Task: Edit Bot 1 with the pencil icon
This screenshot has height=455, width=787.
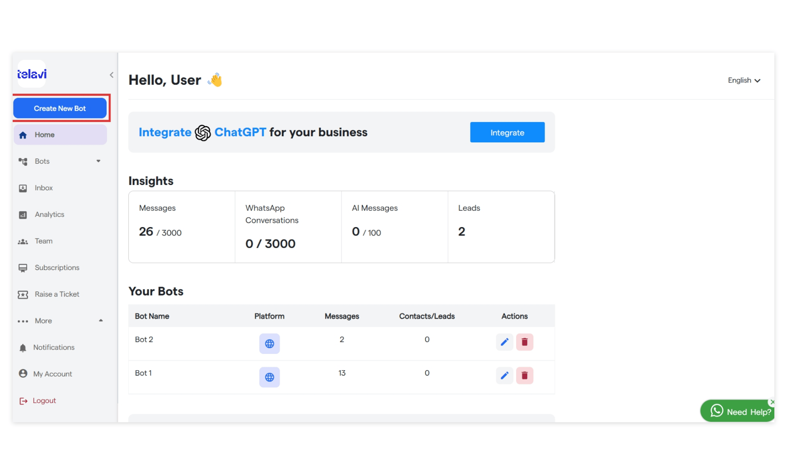Action: (x=504, y=375)
